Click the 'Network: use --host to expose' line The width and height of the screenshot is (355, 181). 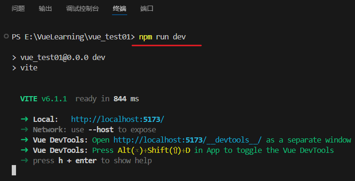[89, 129]
